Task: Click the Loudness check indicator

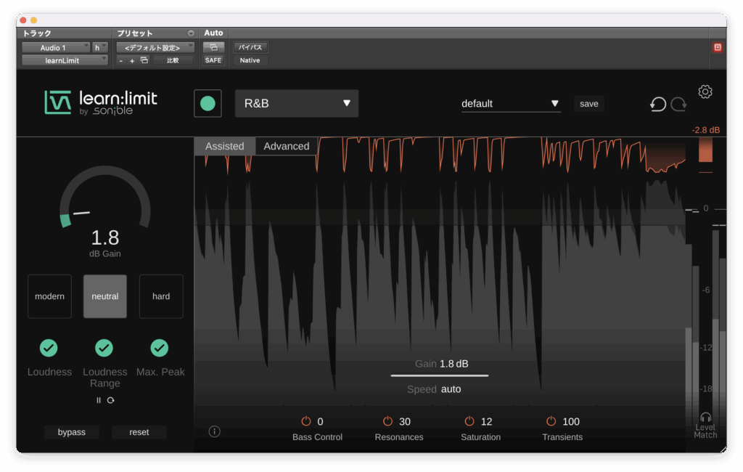Action: tap(49, 348)
